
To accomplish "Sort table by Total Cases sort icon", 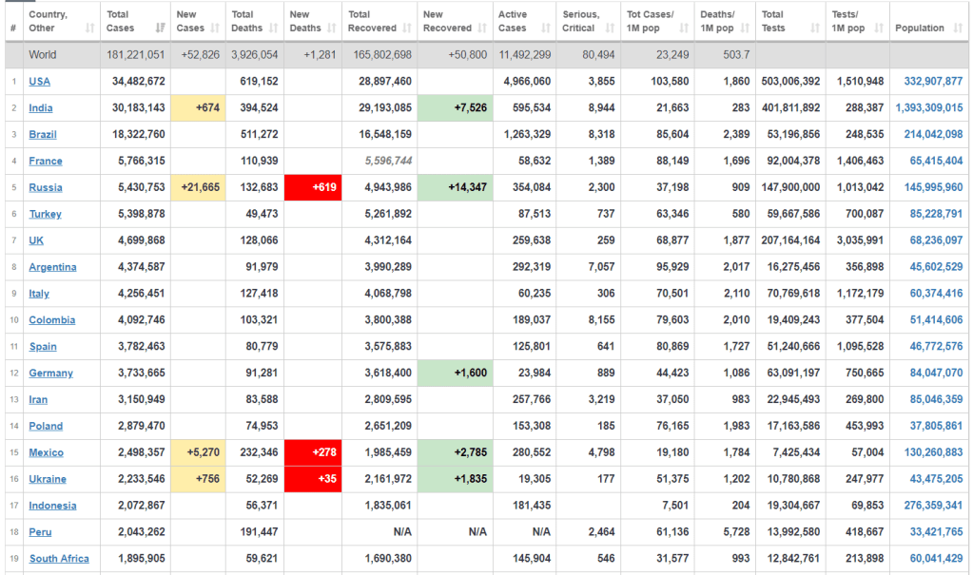I will pos(160,29).
